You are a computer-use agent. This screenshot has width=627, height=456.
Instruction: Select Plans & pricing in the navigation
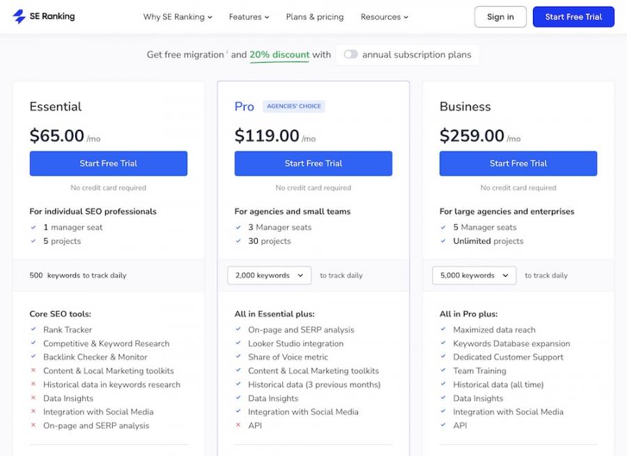coord(314,17)
